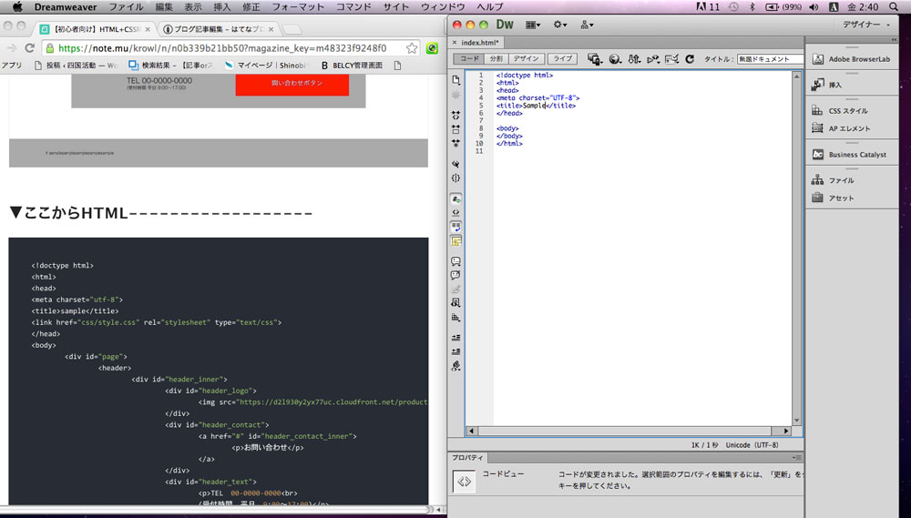Open Check Browser Compatibility dropdown
The height and width of the screenshot is (518, 911).
pos(671,58)
